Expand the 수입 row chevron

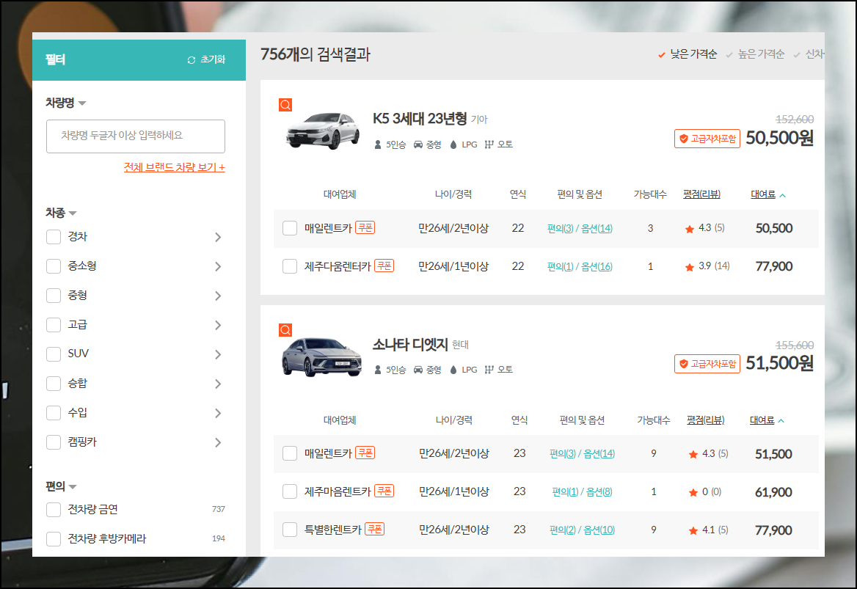(218, 413)
